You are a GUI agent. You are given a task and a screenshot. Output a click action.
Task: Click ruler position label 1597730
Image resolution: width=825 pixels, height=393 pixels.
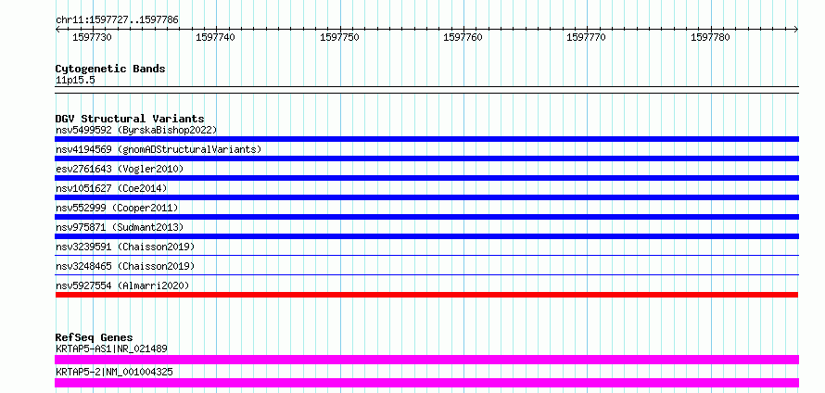[x=92, y=37]
